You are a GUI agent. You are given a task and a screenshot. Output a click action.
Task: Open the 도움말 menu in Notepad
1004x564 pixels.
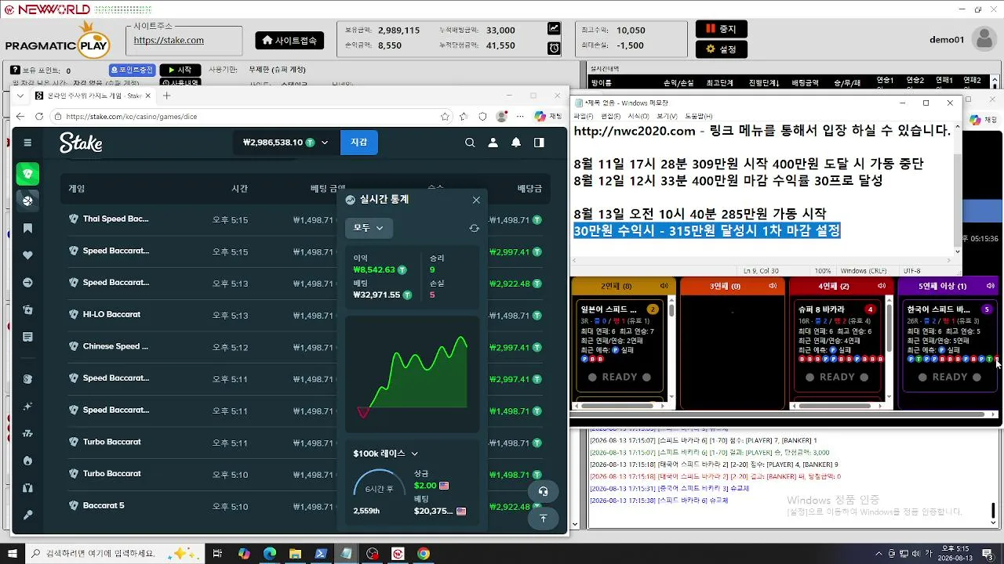[x=698, y=116]
